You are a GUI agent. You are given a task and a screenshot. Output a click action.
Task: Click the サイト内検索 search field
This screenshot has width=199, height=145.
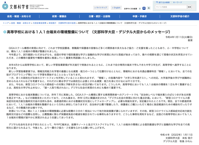[171, 7]
